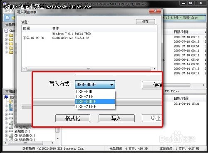Click the New file icon in UltraISO toolbar
208x153 pixels.
click(7, 18)
